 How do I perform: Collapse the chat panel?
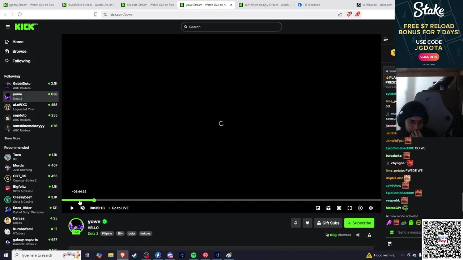coord(386,39)
